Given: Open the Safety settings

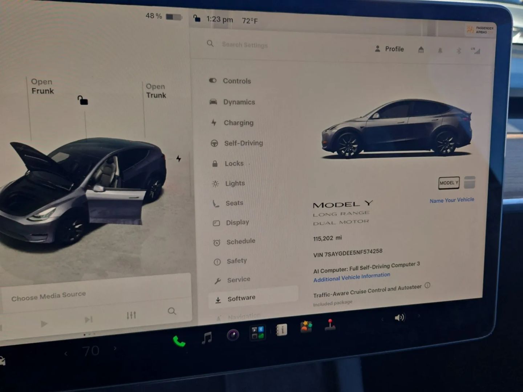Looking at the screenshot, I should click(x=230, y=261).
